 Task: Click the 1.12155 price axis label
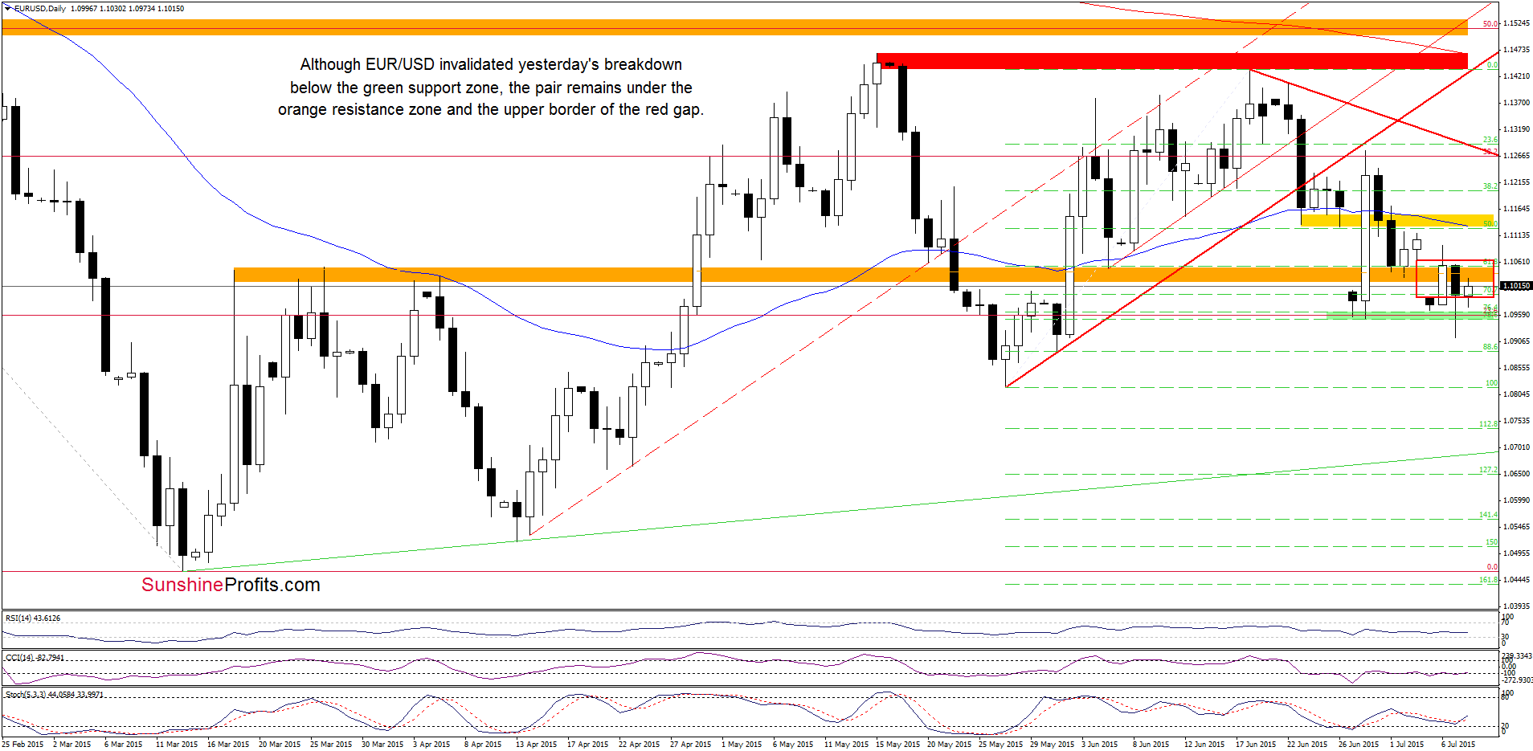pyautogui.click(x=1516, y=182)
